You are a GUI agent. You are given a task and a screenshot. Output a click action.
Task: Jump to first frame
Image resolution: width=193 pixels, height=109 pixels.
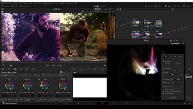(x=48, y=65)
